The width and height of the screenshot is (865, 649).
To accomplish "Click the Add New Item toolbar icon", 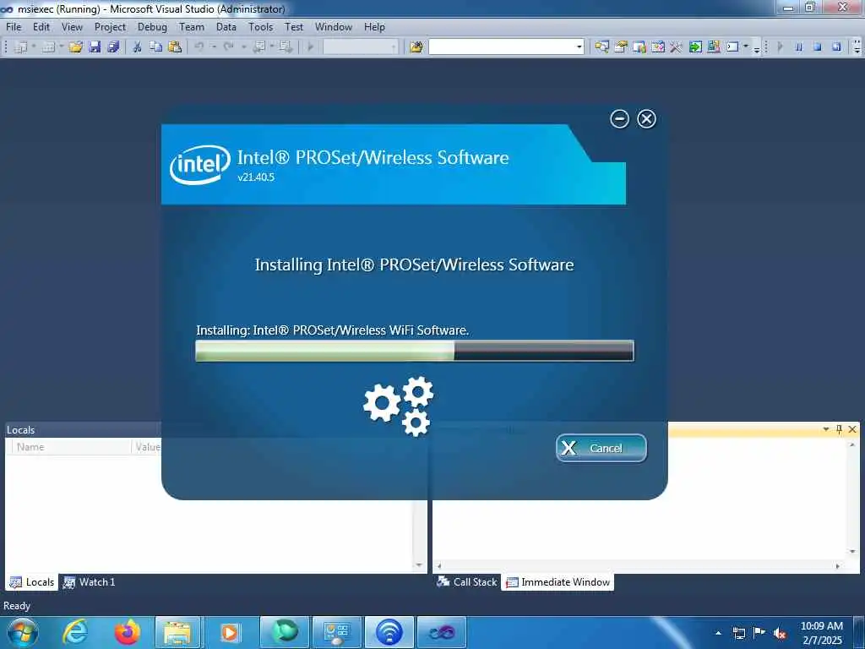I will (x=48, y=47).
